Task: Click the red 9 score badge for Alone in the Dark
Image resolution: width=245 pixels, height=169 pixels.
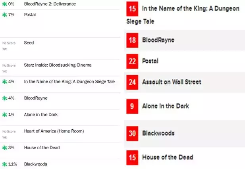Action: point(132,106)
